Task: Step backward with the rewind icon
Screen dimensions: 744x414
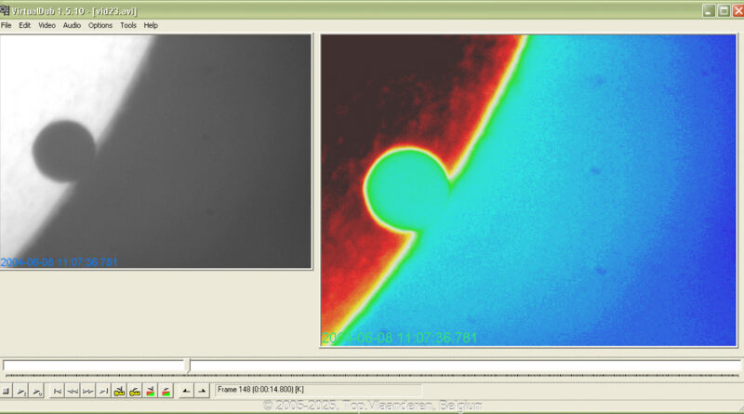Action: click(73, 392)
